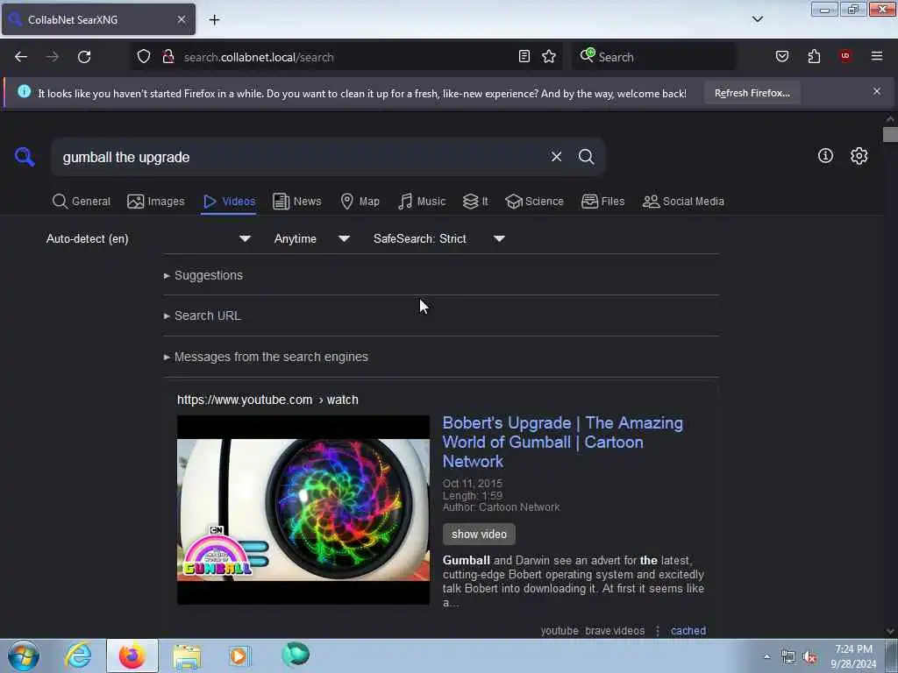Open the Firefox hamburger menu
The image size is (898, 673).
click(x=877, y=56)
